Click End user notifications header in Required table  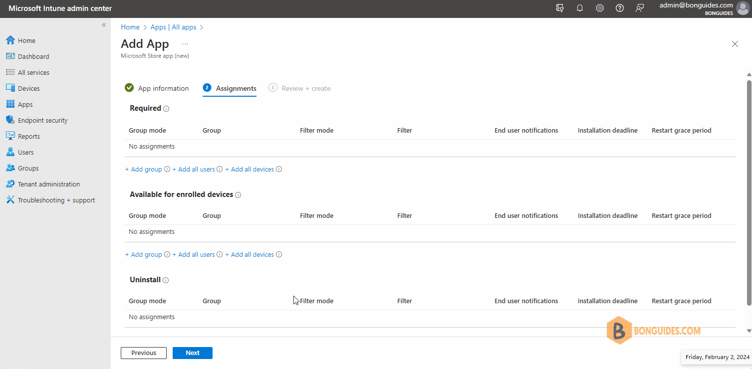tap(526, 130)
